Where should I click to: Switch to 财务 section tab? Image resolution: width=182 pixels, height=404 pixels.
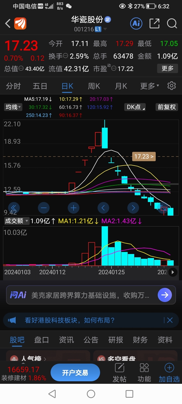pos(140,340)
